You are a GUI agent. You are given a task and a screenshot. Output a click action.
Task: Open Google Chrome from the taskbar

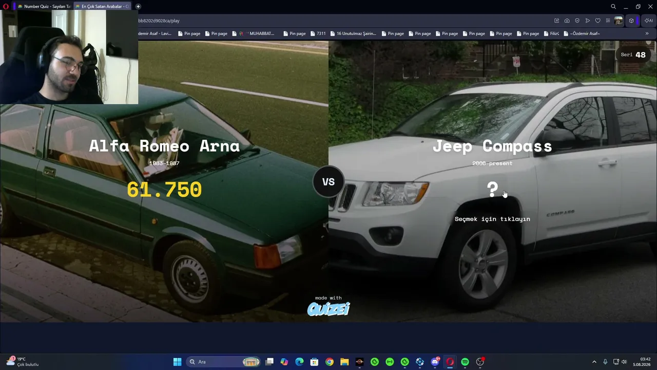point(330,362)
